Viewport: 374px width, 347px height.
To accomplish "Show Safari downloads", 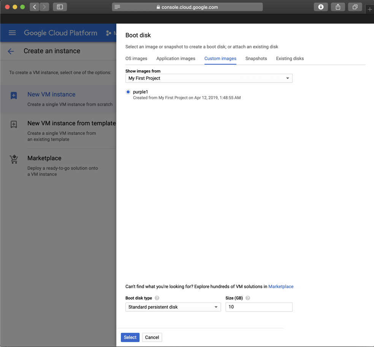I will (x=321, y=7).
